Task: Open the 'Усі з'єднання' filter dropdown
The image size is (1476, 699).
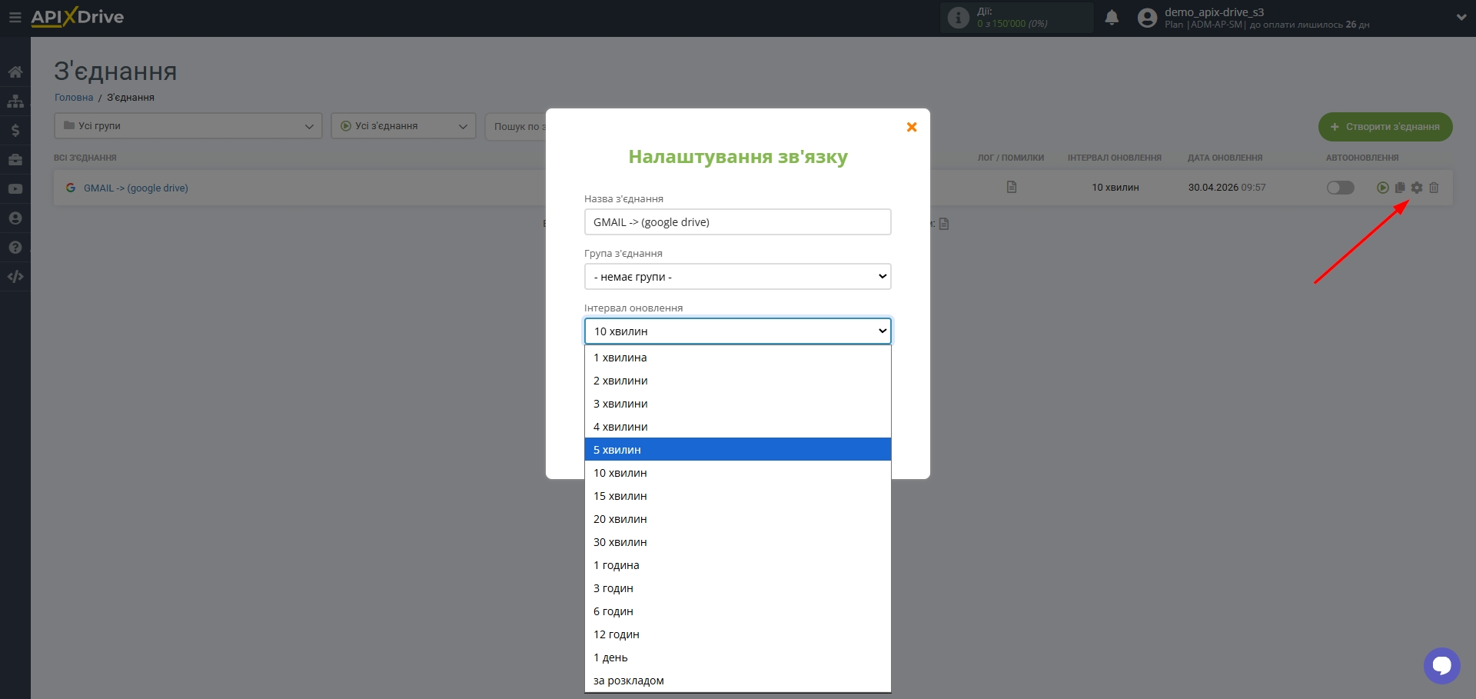Action: pyautogui.click(x=404, y=126)
